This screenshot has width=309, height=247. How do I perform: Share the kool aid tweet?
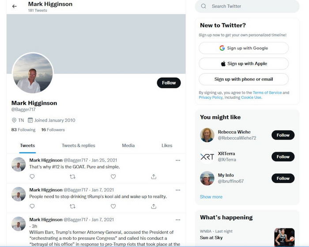[154, 206]
